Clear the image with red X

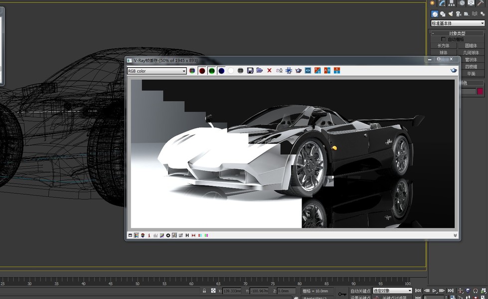point(269,71)
